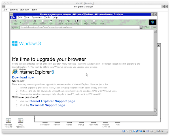
Task: Click the Print toolbar icon
Action: point(102,22)
